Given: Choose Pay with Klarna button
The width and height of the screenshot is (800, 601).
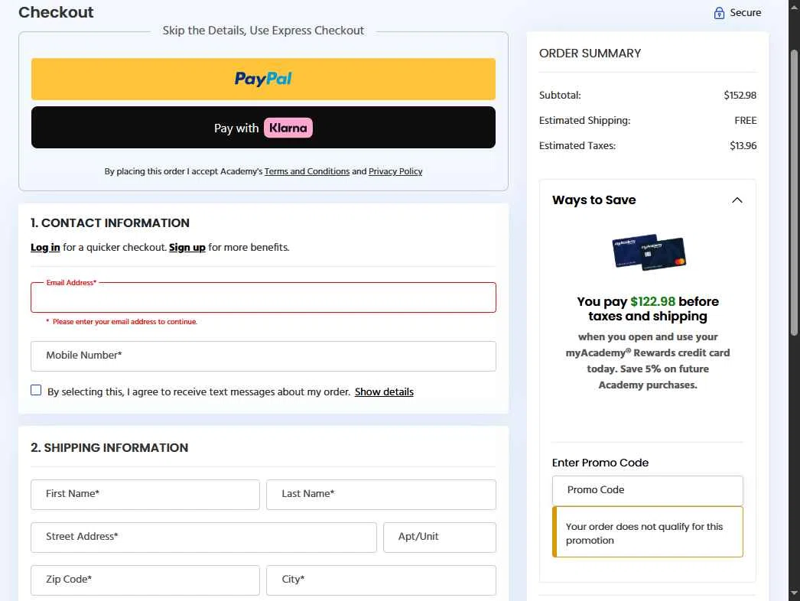Looking at the screenshot, I should tap(263, 128).
